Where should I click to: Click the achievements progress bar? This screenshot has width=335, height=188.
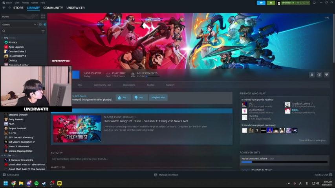[x=284, y=162]
